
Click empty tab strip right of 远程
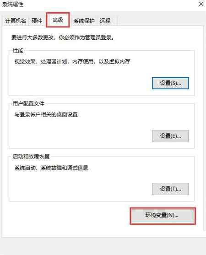[160, 21]
